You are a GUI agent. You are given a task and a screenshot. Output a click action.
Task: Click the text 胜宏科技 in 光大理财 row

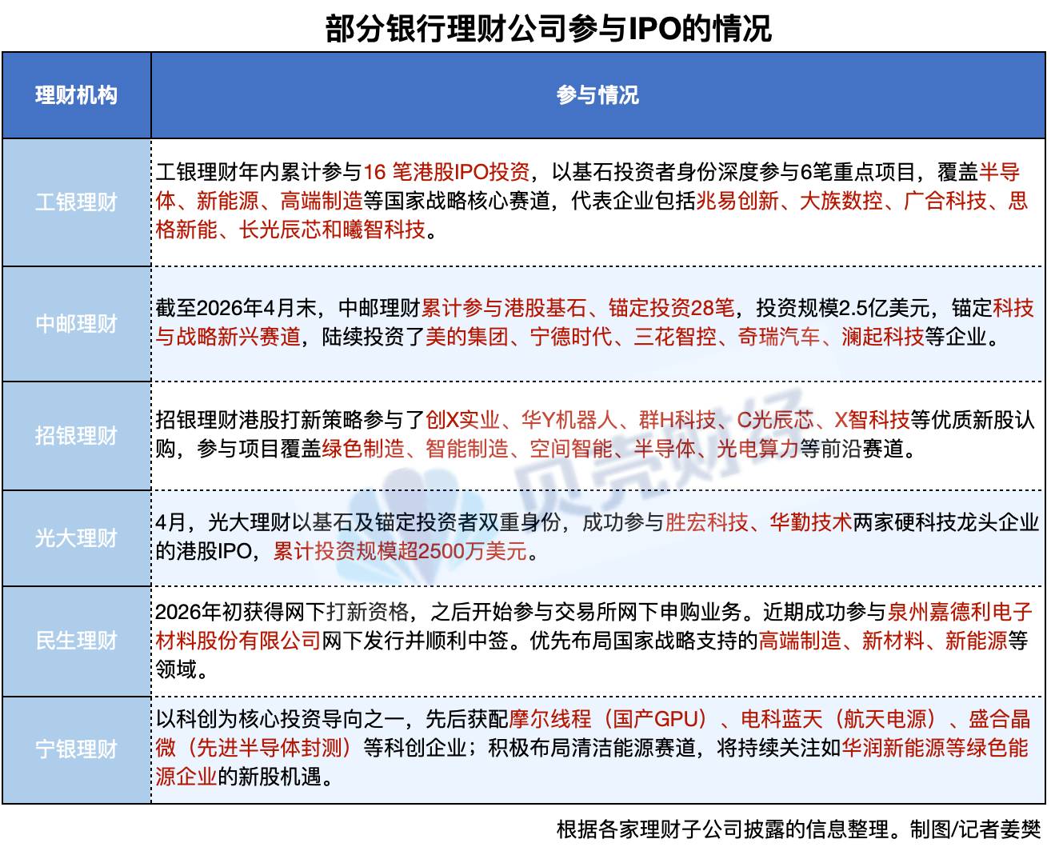coord(707,522)
